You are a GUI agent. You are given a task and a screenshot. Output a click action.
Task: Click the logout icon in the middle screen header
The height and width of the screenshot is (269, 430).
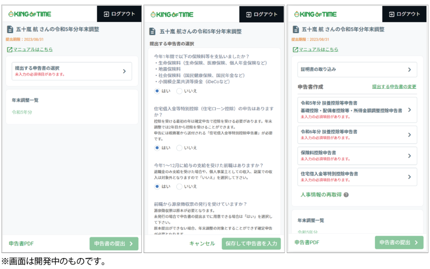point(249,14)
